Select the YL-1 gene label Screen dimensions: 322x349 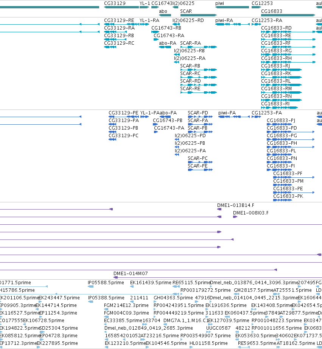click(145, 3)
